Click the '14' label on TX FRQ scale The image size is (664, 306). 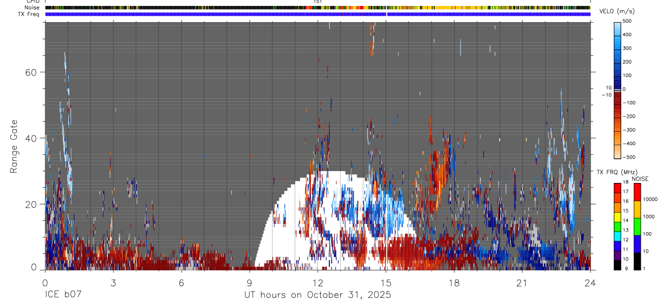tap(626, 220)
